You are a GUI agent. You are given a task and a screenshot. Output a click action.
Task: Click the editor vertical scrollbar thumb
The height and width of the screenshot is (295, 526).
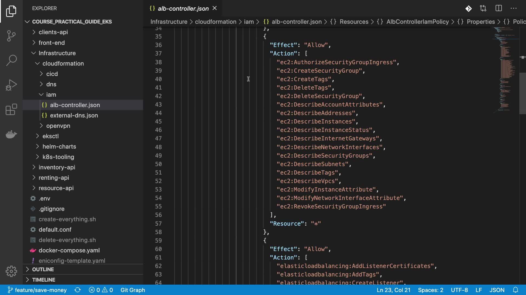522,93
